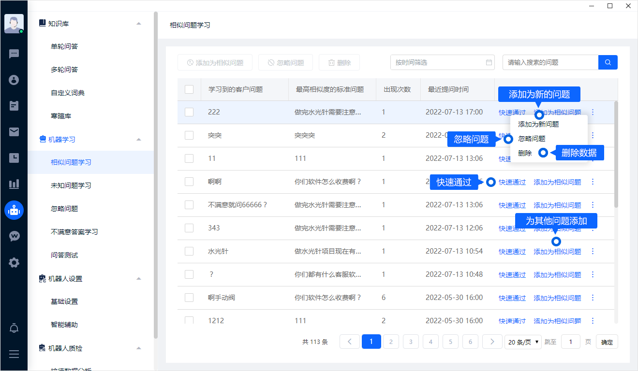The width and height of the screenshot is (638, 371).
Task: Click 快速通过 for row 啊啊
Action: click(x=512, y=182)
